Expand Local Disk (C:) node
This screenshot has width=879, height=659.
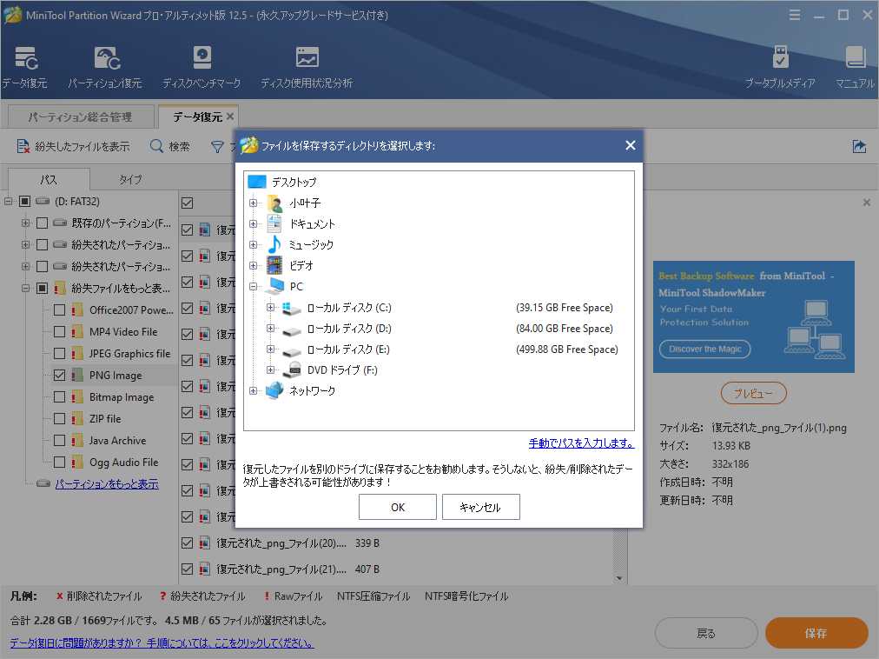pos(271,308)
